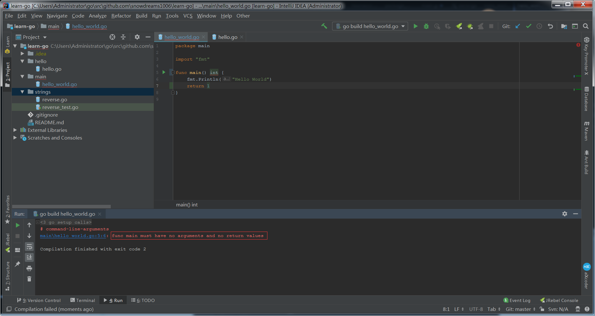Image resolution: width=595 pixels, height=316 pixels.
Task: Click the locate current file crosshair icon
Action: (x=112, y=37)
